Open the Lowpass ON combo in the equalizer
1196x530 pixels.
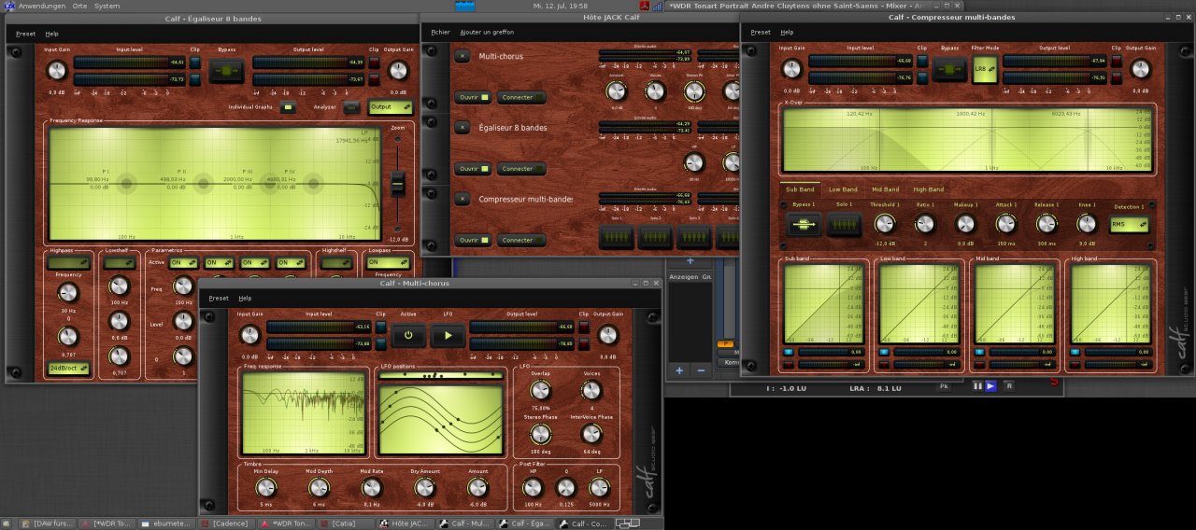[386, 263]
